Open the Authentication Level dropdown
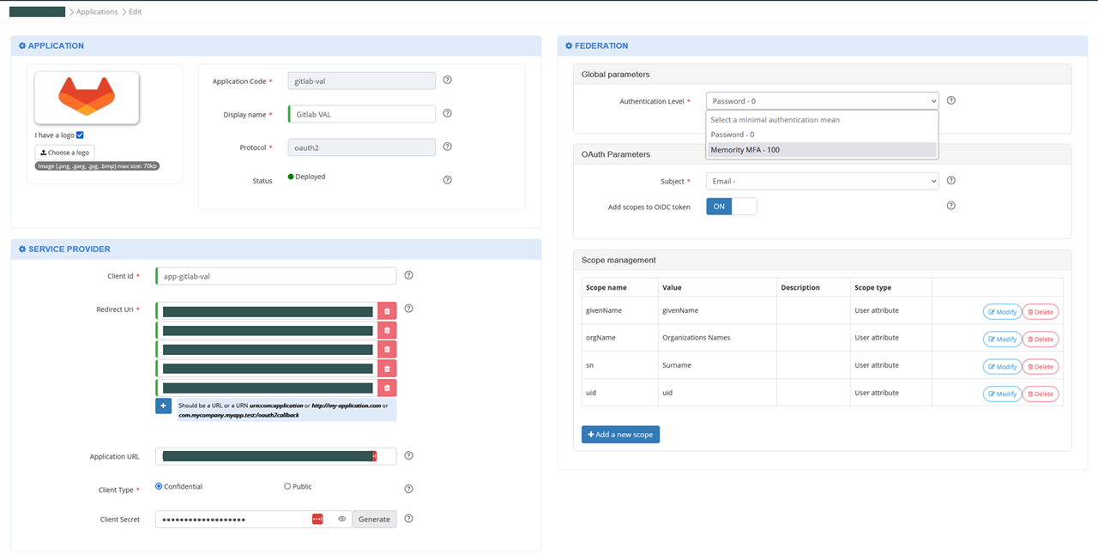1098x559 pixels. point(822,101)
